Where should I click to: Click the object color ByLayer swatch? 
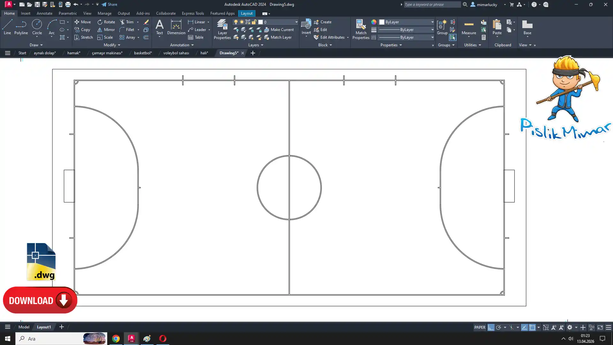382,22
